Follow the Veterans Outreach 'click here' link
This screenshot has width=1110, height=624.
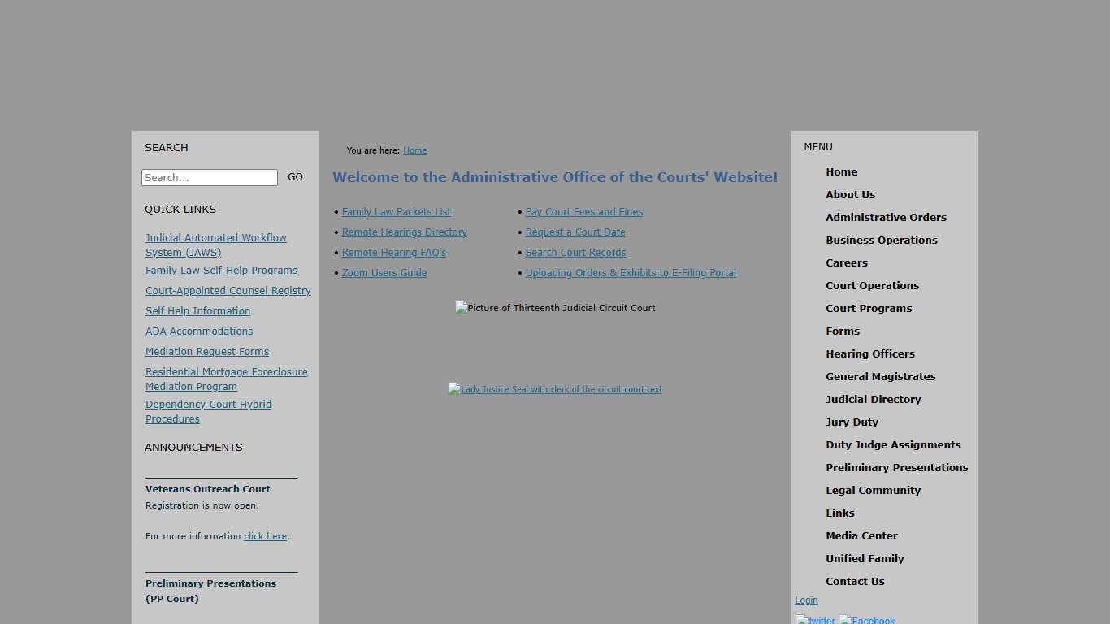coord(265,537)
